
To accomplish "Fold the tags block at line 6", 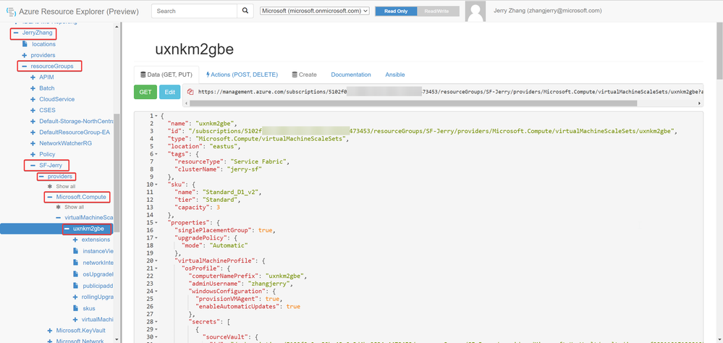I will 158,153.
